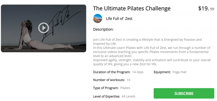Image resolution: width=217 pixels, height=101 pixels.
Task: Click the Pilates program type value
Action: point(125,88)
